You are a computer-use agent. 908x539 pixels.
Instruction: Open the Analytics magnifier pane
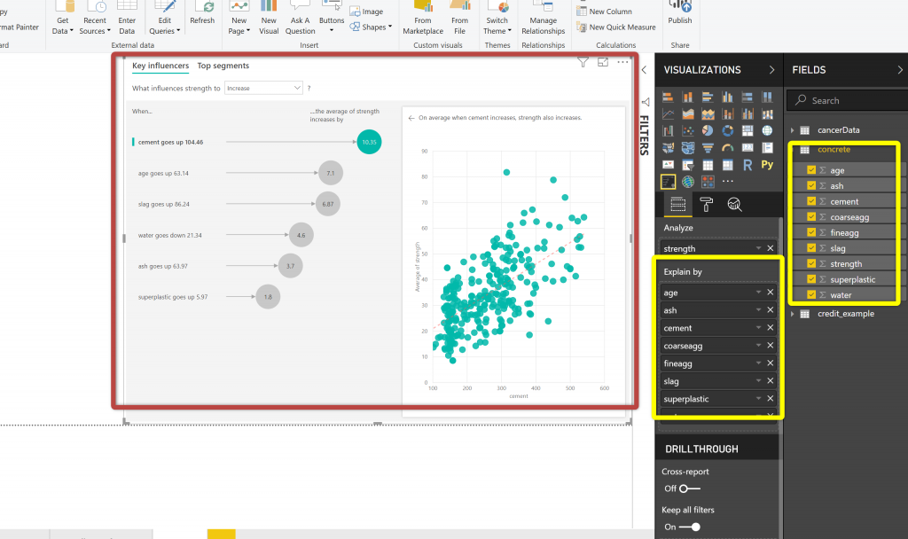click(x=734, y=205)
